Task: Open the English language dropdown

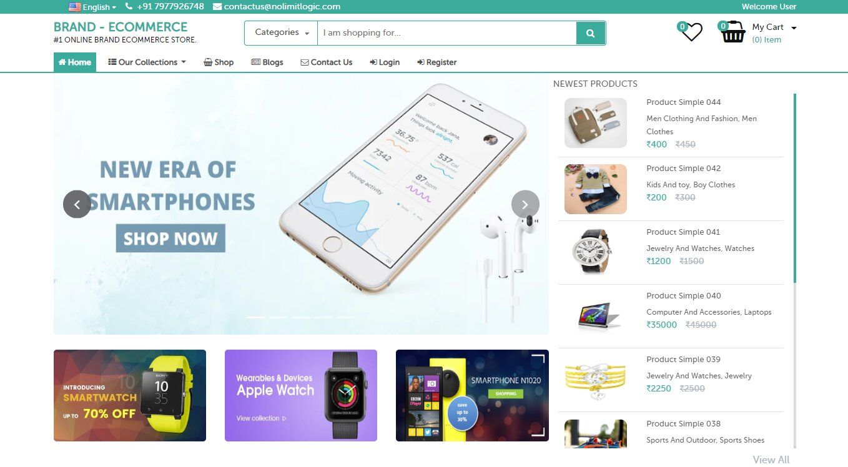Action: pos(92,7)
